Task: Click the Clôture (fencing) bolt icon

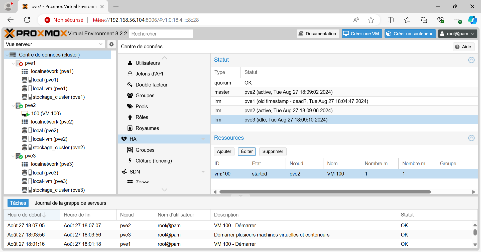Action: click(x=130, y=161)
